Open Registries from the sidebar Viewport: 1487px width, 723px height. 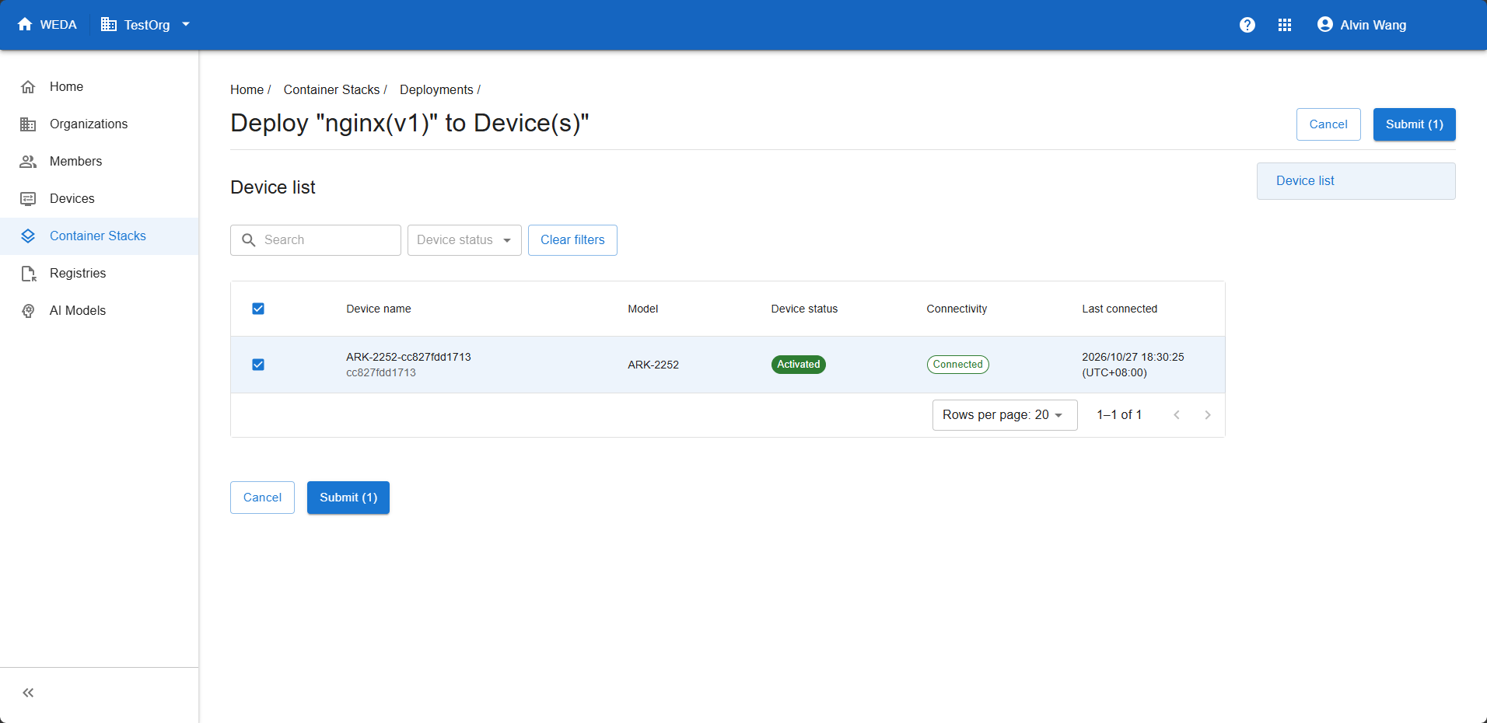tap(100, 274)
